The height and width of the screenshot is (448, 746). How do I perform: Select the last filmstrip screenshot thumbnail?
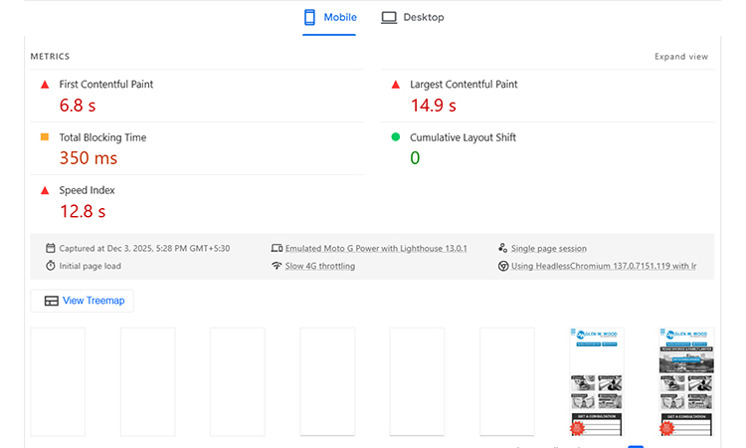pyautogui.click(x=686, y=381)
